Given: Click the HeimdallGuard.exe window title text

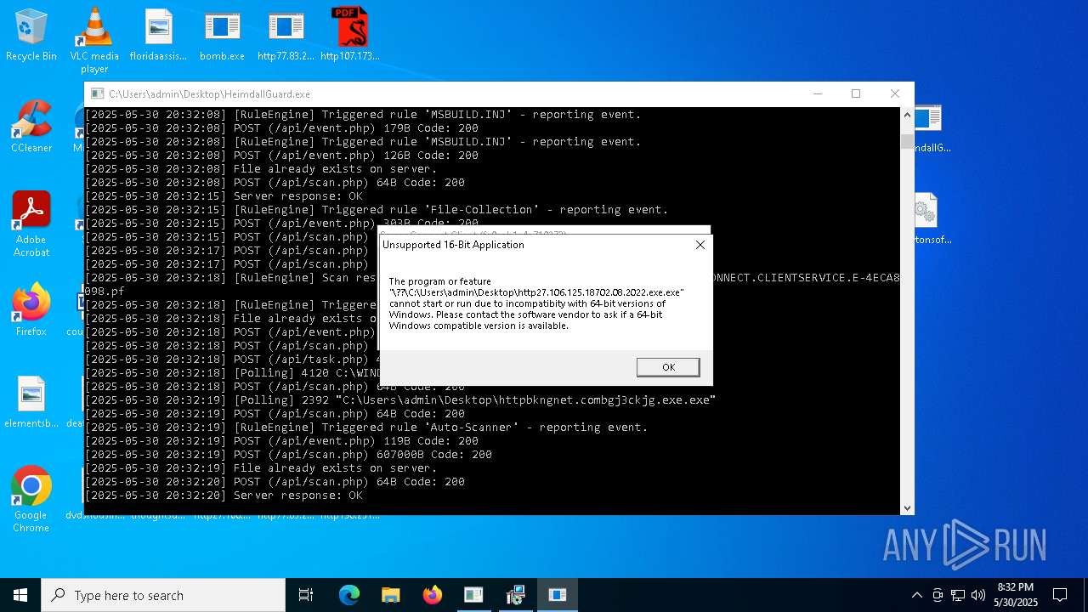Looking at the screenshot, I should click(x=209, y=94).
